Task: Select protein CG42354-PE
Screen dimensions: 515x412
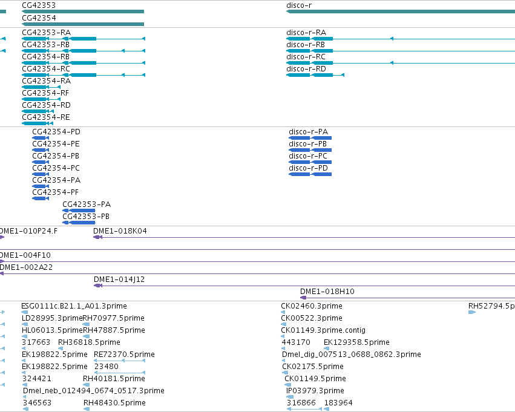Action: click(56, 144)
